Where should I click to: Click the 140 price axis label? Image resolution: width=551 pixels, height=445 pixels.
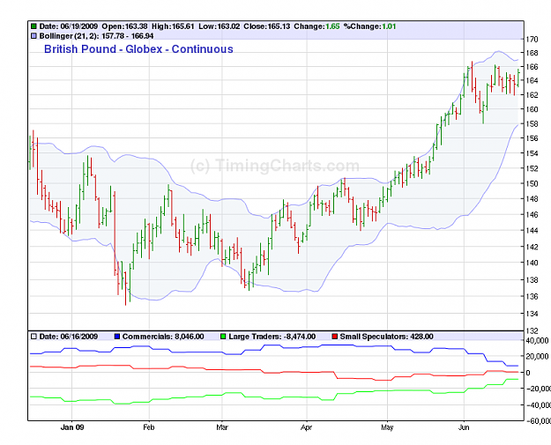pos(532,263)
